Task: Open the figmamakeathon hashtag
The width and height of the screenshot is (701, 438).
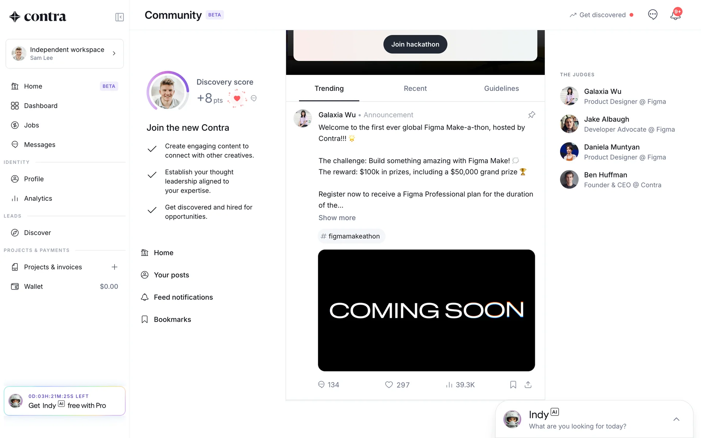Action: tap(351, 236)
